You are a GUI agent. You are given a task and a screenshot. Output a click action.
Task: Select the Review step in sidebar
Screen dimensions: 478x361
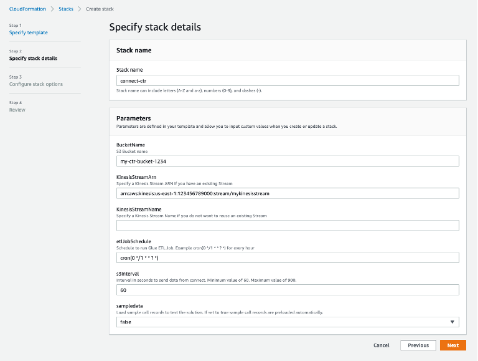click(x=17, y=110)
